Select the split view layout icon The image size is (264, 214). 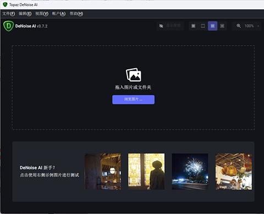click(203, 26)
